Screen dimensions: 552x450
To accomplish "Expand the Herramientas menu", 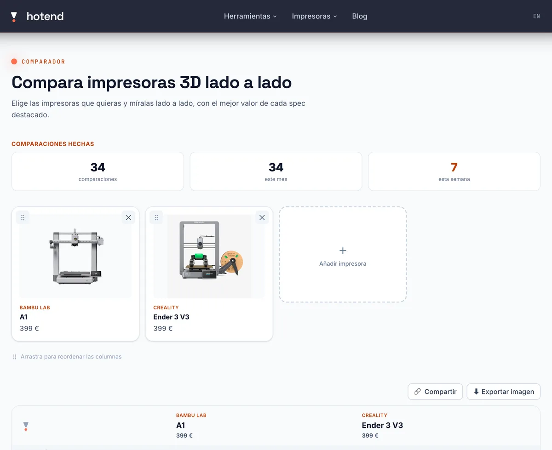I will point(250,16).
